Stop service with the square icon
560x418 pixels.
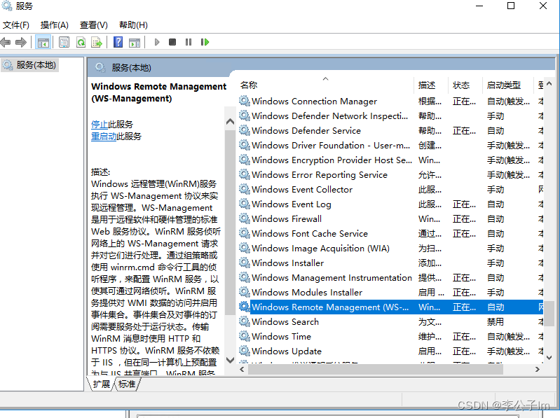click(x=172, y=42)
